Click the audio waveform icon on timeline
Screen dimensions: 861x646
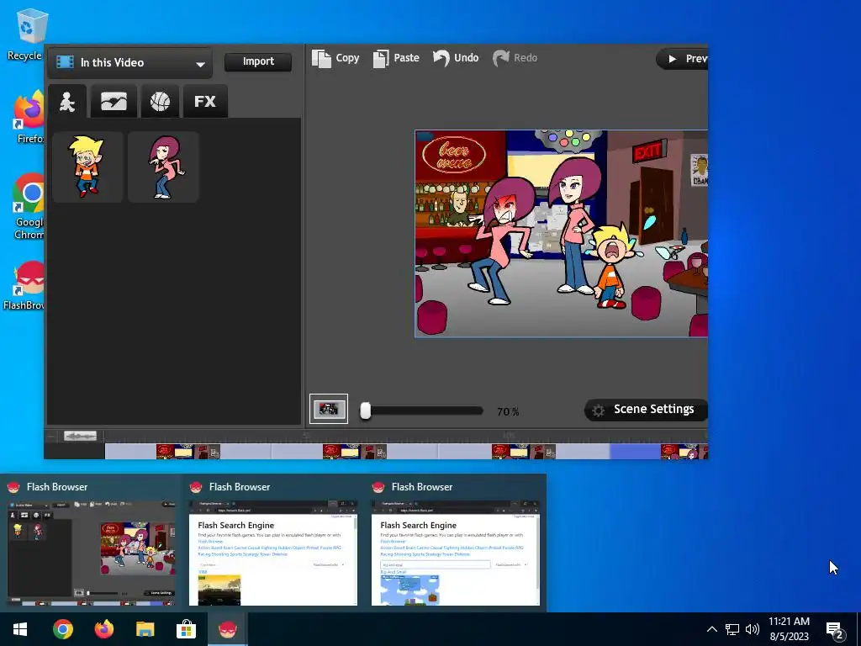coord(80,437)
